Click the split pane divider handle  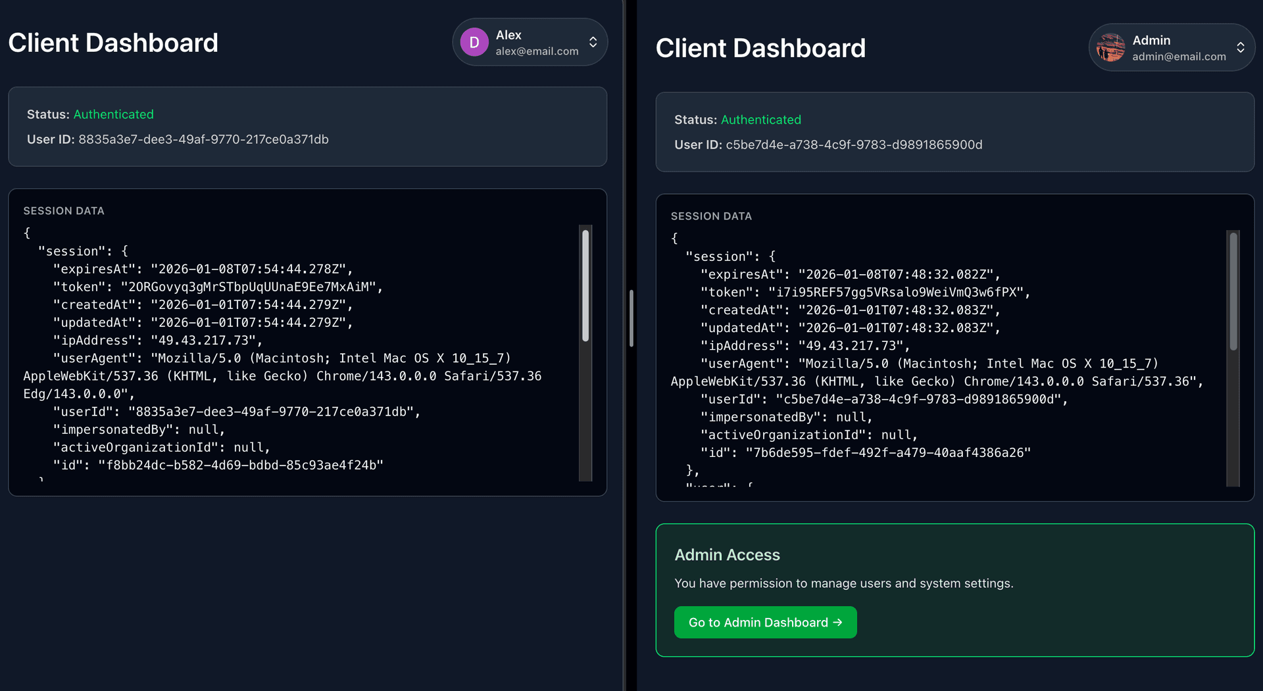[631, 319]
